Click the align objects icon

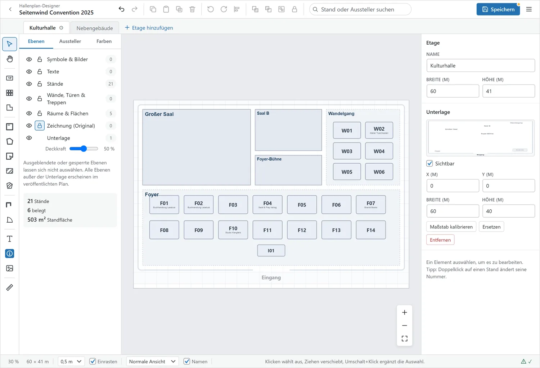click(237, 9)
